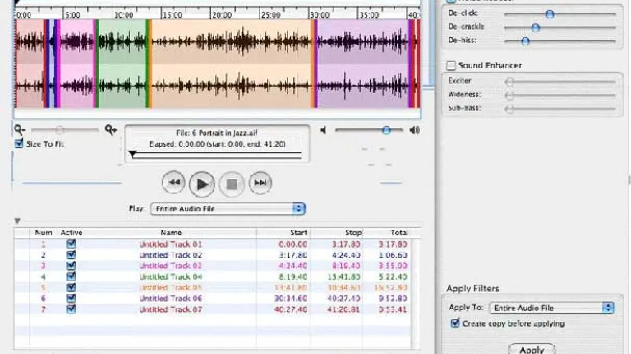Viewport: 631px width, 354px height.
Task: Click the Play button
Action: (x=202, y=184)
